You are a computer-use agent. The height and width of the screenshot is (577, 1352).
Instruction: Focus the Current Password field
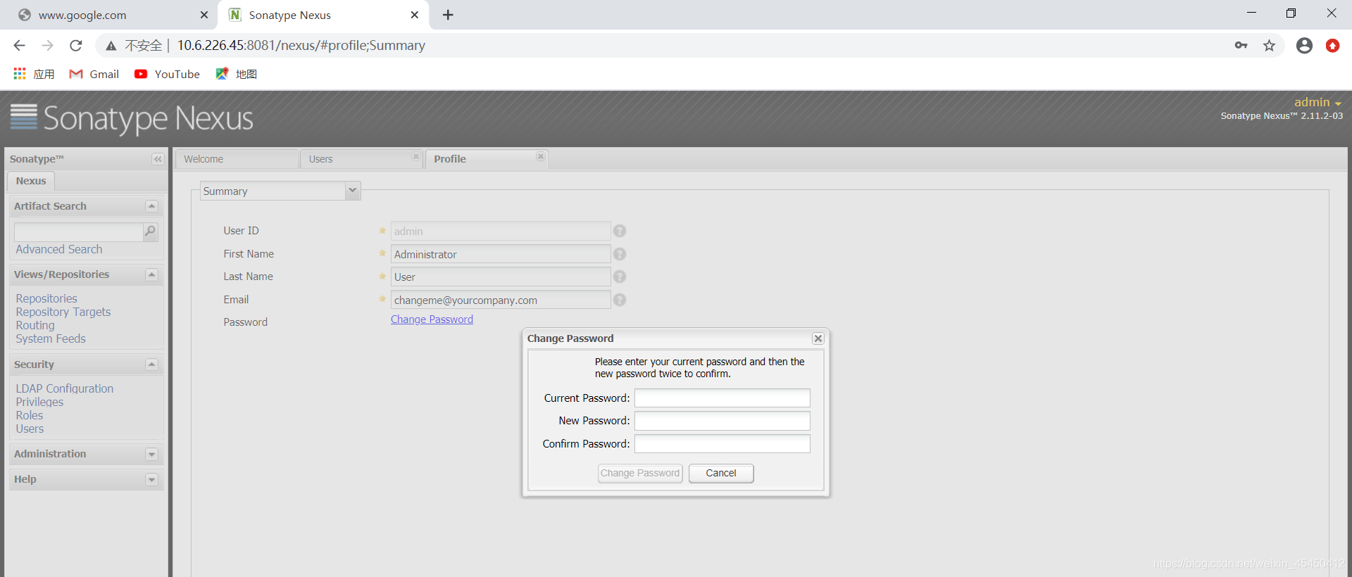click(x=722, y=398)
